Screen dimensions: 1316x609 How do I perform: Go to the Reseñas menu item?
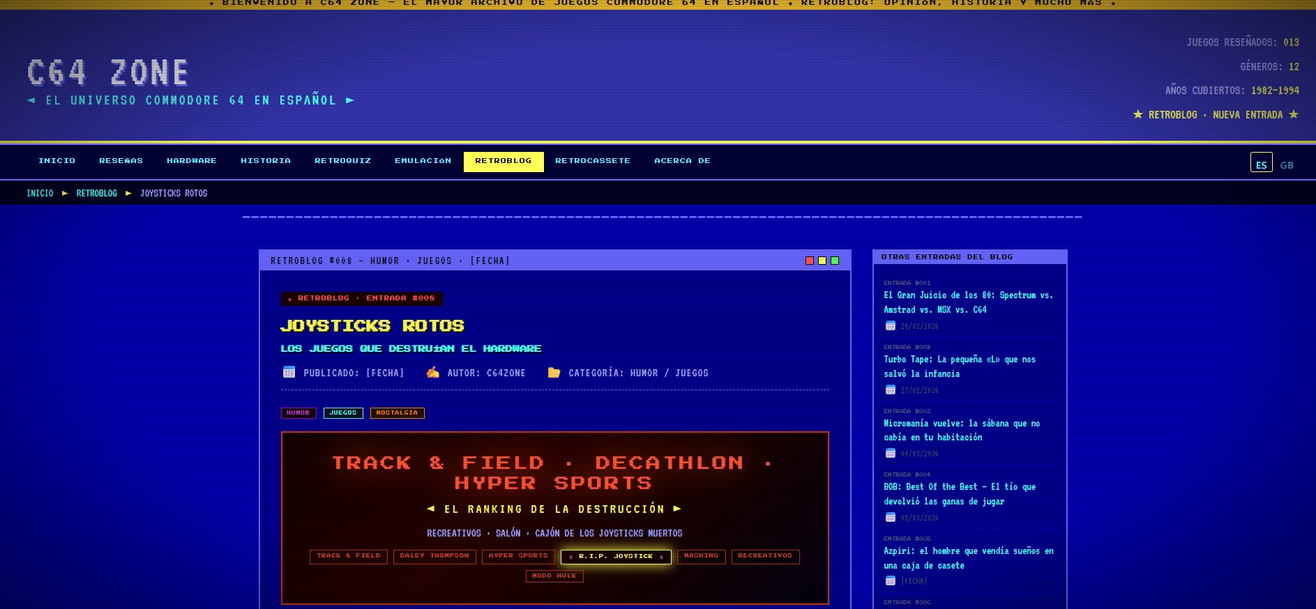(x=121, y=161)
